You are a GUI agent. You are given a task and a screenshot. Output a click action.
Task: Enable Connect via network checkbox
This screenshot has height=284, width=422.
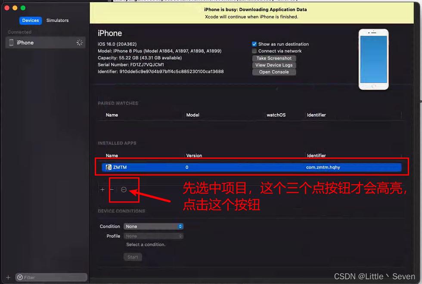[x=254, y=51]
